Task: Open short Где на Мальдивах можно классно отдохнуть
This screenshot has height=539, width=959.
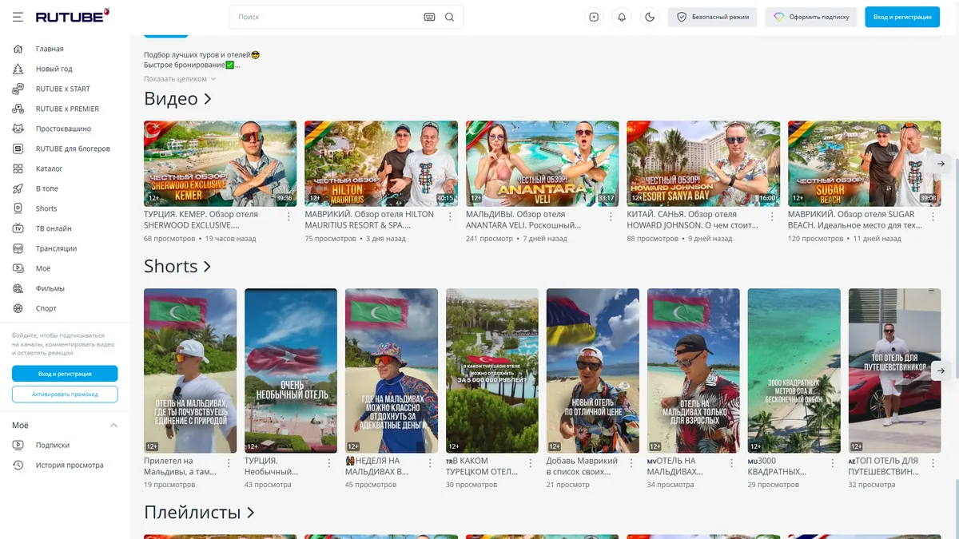Action: pos(392,371)
